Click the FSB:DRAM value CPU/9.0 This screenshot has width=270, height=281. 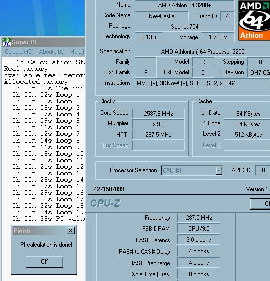[199, 229]
